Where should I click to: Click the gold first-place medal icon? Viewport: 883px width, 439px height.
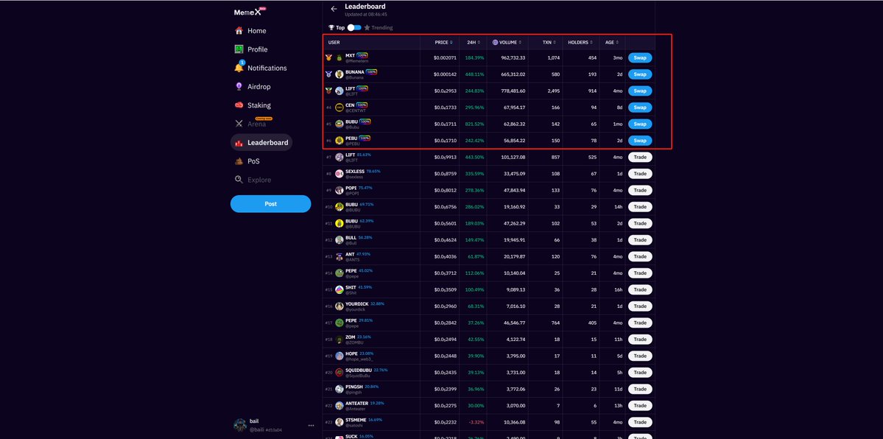point(328,57)
